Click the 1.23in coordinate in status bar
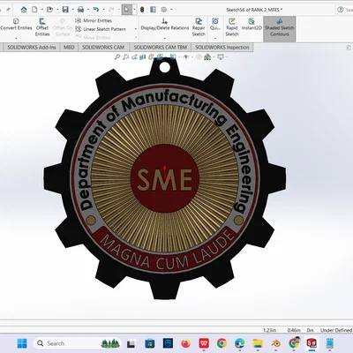The width and height of the screenshot is (353, 353). [x=269, y=330]
